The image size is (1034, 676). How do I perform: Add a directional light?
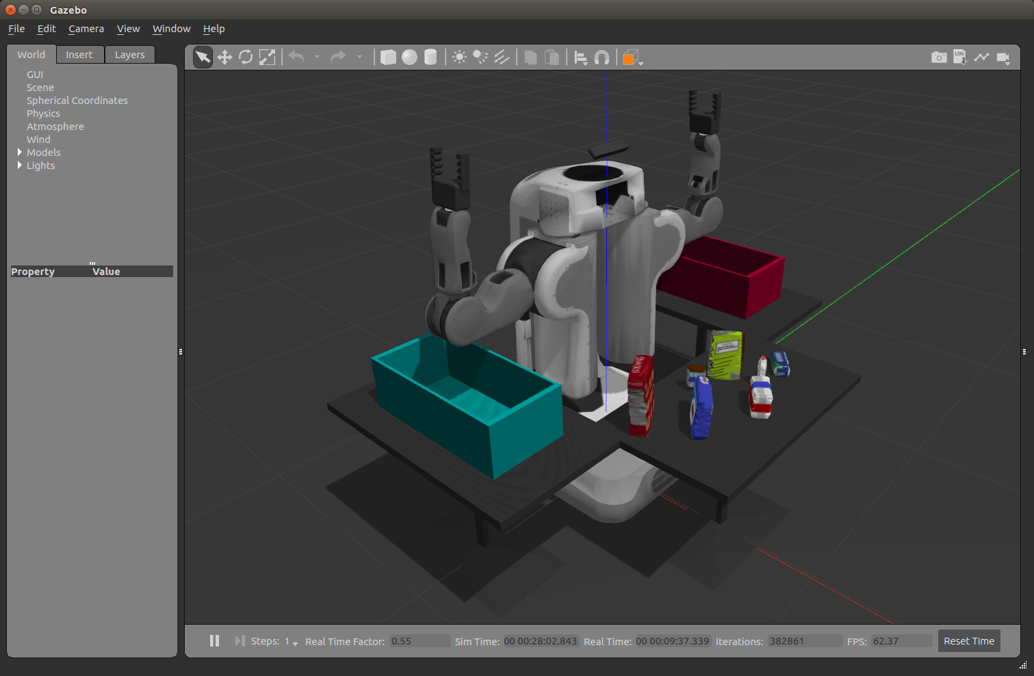(502, 57)
